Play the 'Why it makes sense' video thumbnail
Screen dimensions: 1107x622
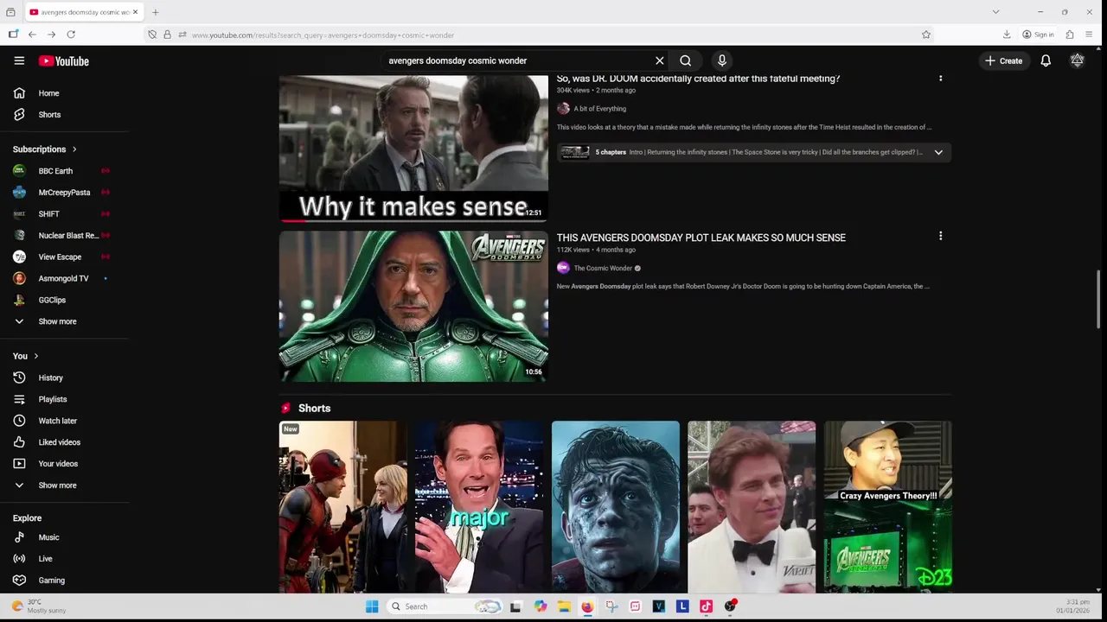point(413,148)
